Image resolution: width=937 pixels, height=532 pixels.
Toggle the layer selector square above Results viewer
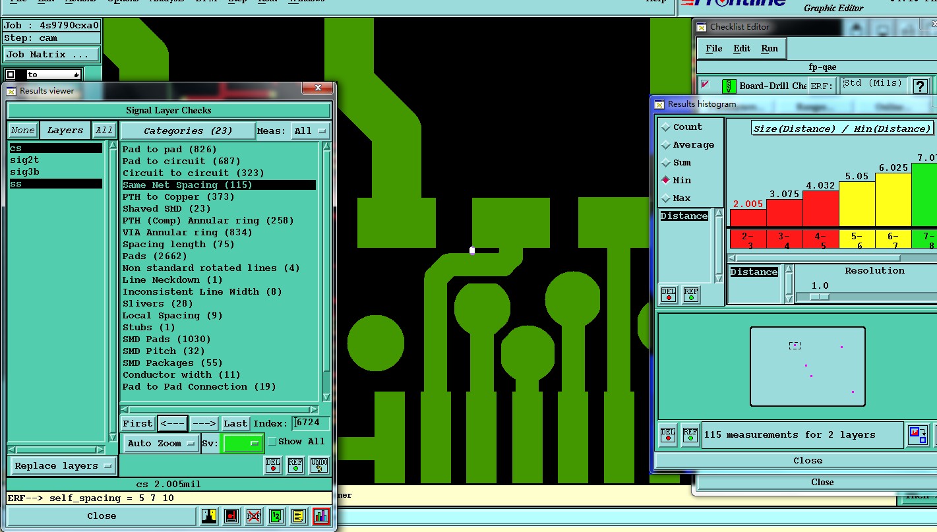pos(11,74)
